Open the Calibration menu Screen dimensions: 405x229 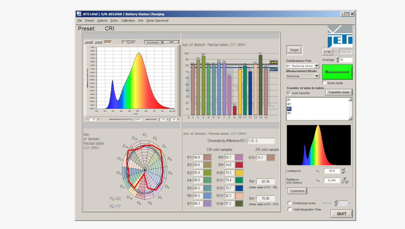pos(128,21)
